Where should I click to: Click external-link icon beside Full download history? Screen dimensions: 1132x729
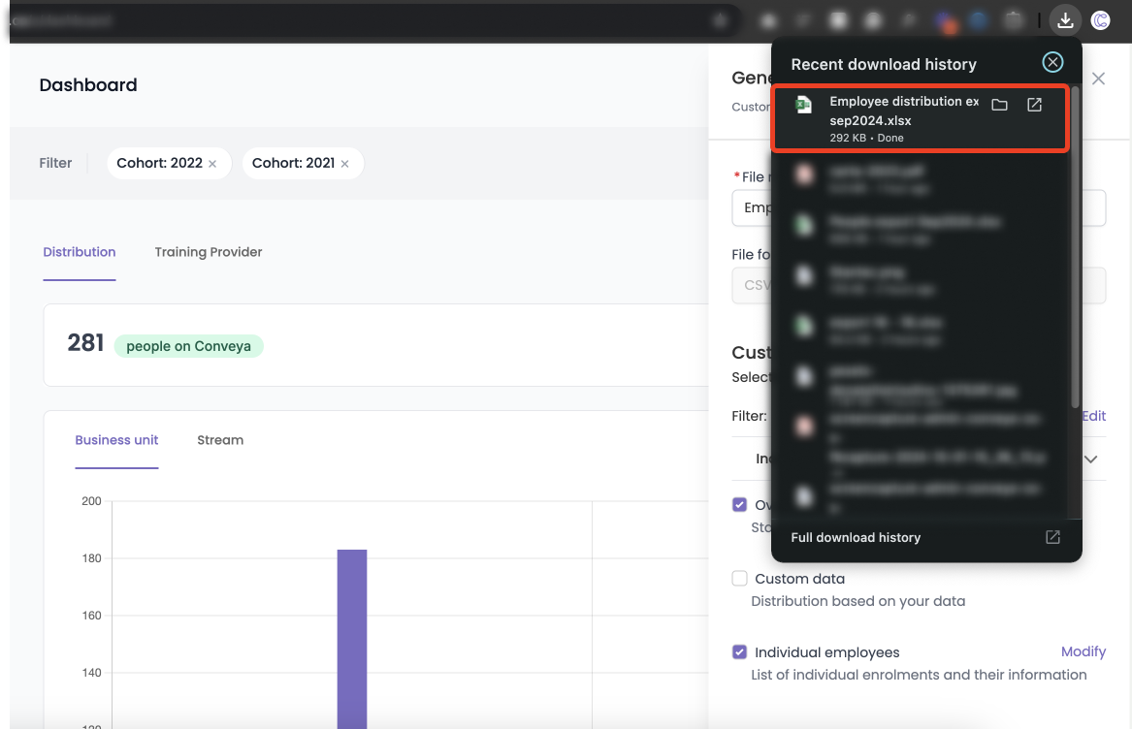click(1052, 537)
